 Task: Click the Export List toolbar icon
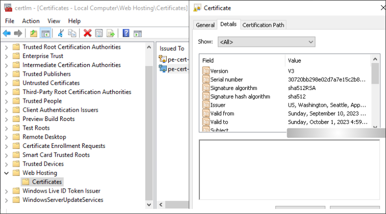coord(111,33)
